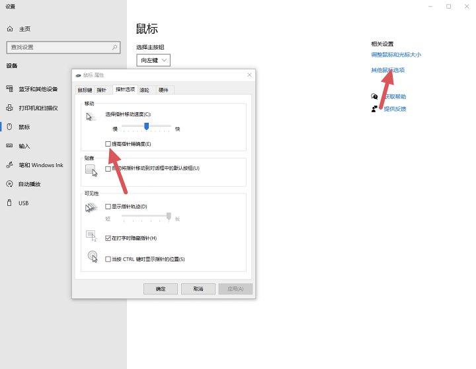Select 主页 text in the sidebar
This screenshot has width=476, height=369.
click(24, 29)
